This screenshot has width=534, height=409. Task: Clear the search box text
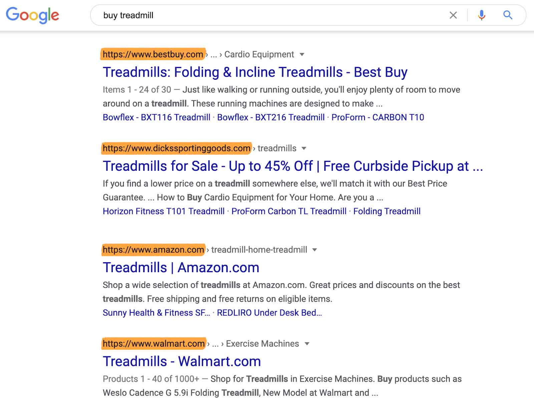click(x=453, y=15)
